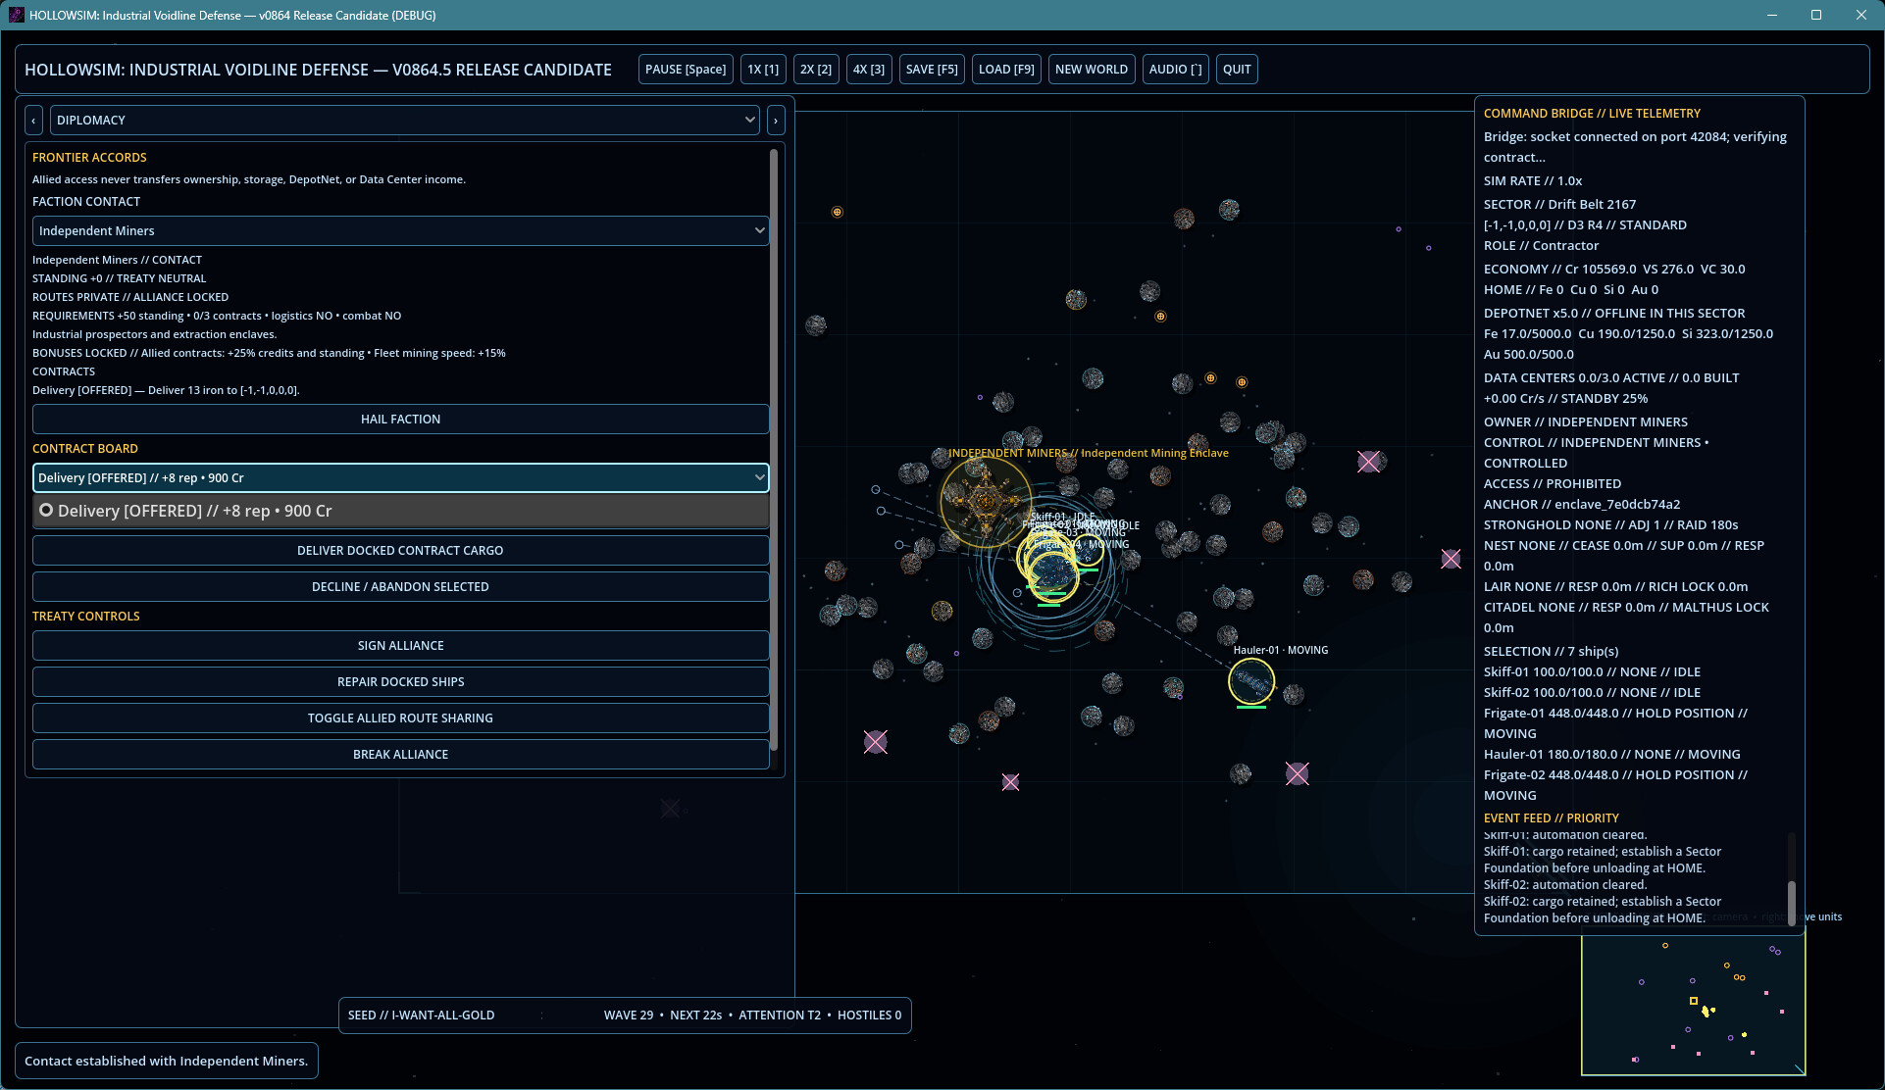1885x1090 pixels.
Task: Load game with LOAD [F9]
Action: (x=1006, y=70)
